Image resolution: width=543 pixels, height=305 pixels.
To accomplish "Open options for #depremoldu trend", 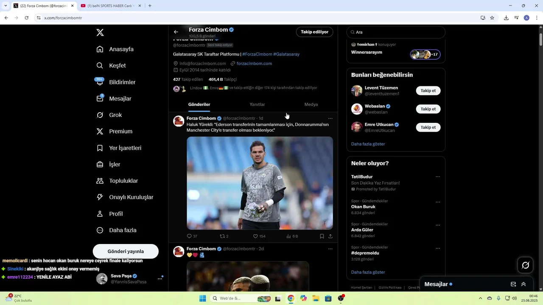I will [x=438, y=249].
